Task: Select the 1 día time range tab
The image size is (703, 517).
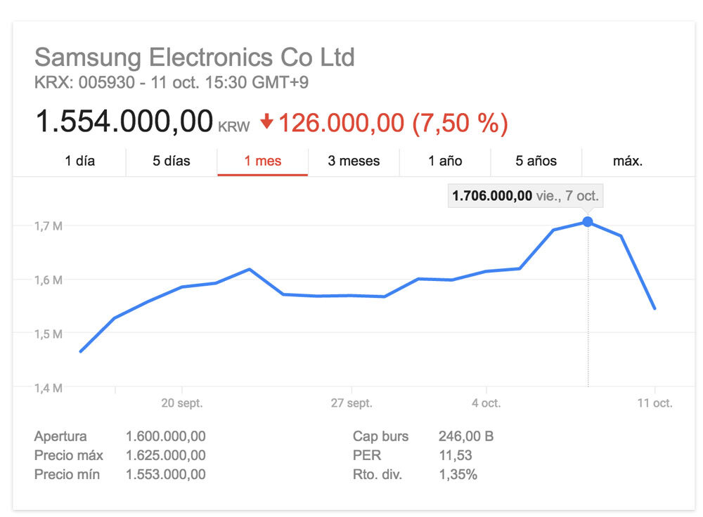Action: (80, 161)
